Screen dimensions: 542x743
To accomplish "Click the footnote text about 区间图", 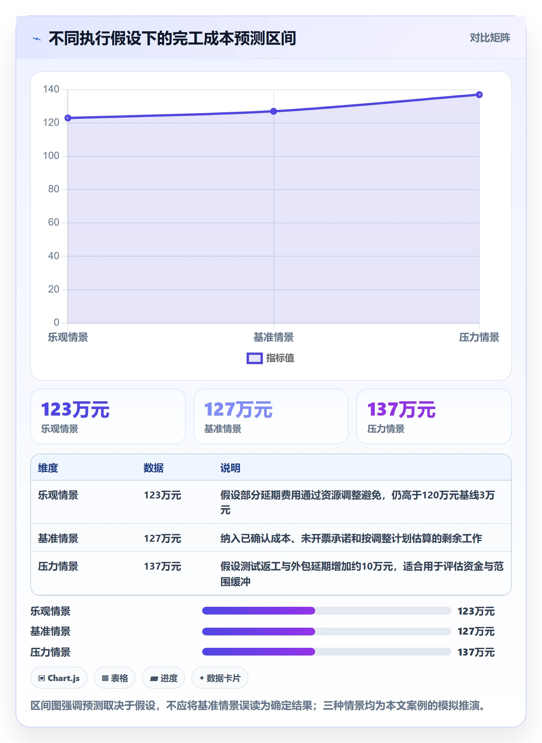I will point(258,705).
